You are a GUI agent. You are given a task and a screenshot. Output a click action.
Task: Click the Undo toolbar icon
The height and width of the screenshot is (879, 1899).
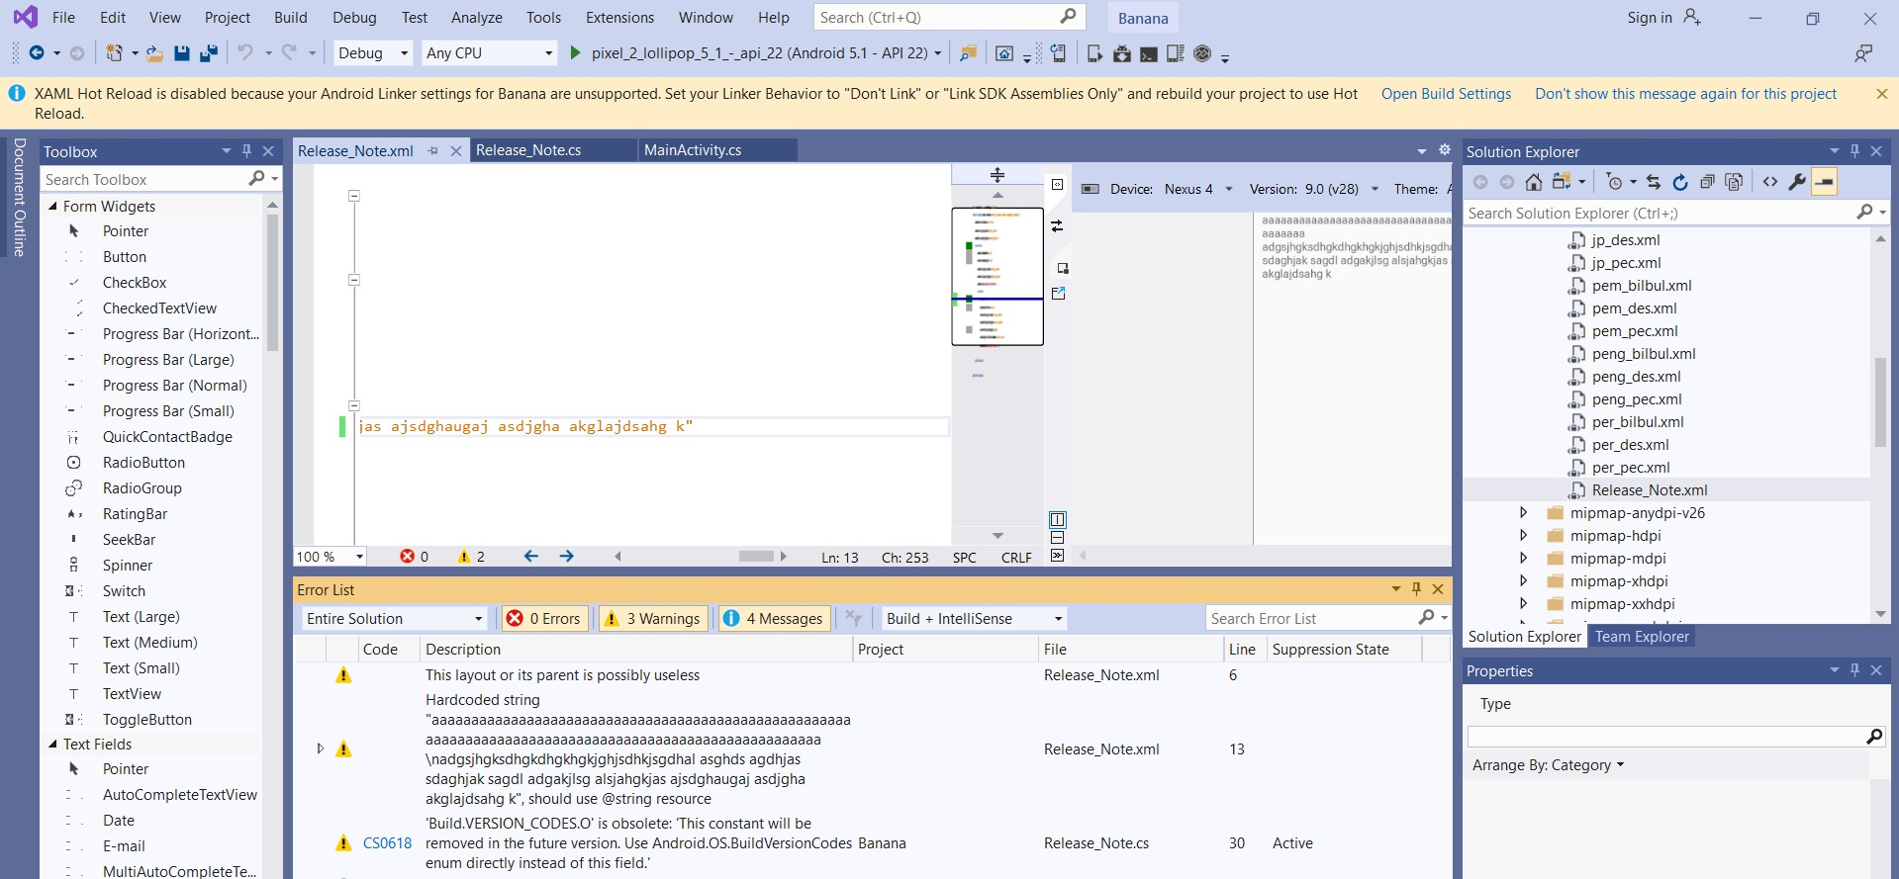tap(245, 53)
